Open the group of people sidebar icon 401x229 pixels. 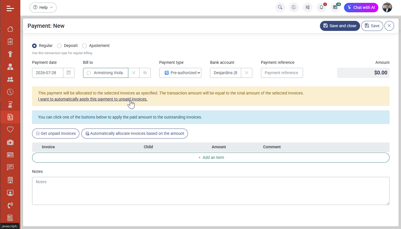click(x=10, y=79)
